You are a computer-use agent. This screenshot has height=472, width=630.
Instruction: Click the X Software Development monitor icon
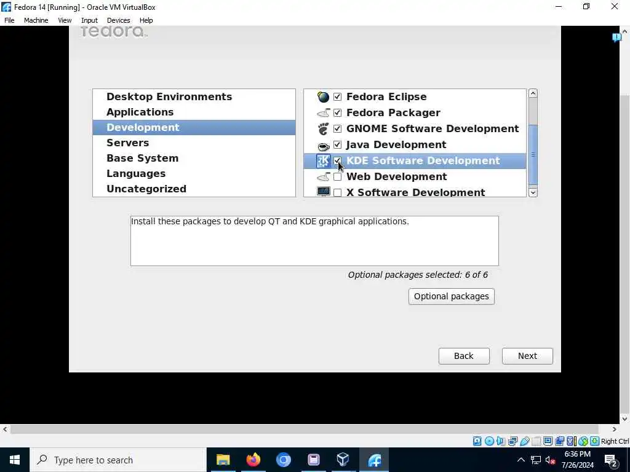click(x=324, y=192)
